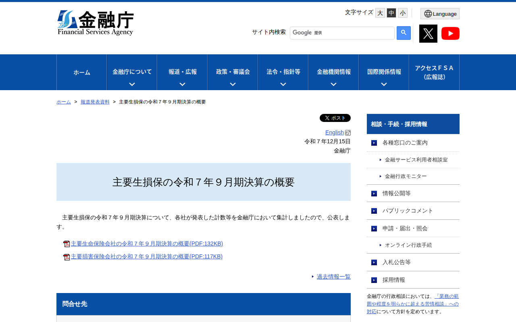This screenshot has height=322, width=516.
Task: Set text size to 大 (large)
Action: point(380,13)
